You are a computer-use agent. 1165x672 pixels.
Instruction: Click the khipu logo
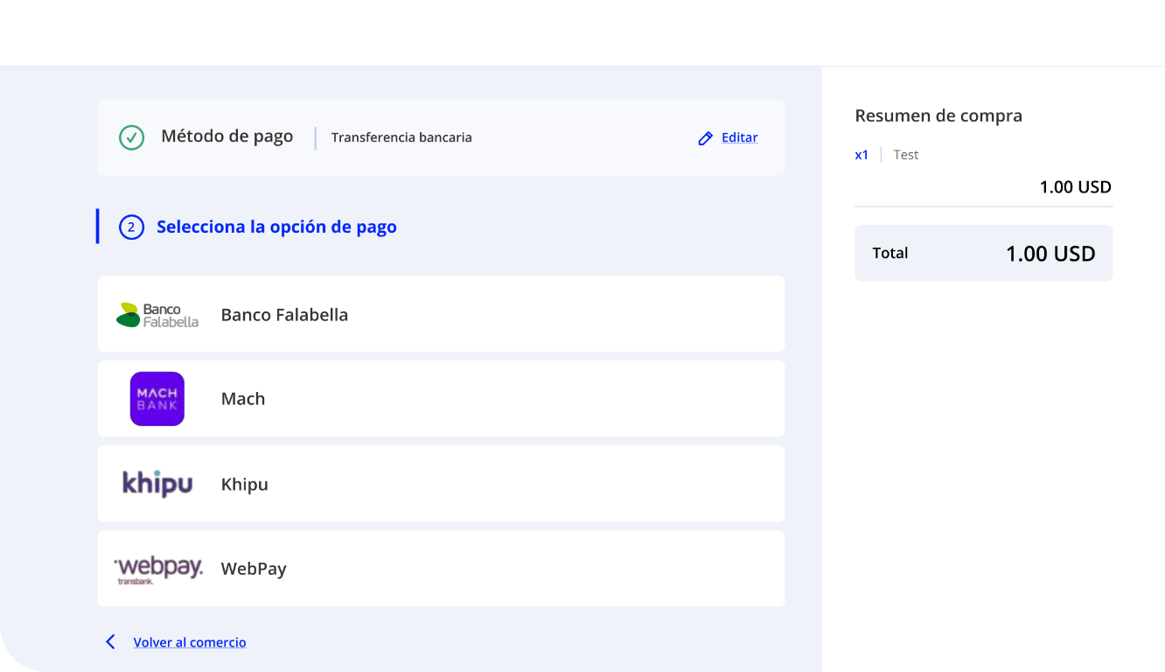tap(157, 483)
